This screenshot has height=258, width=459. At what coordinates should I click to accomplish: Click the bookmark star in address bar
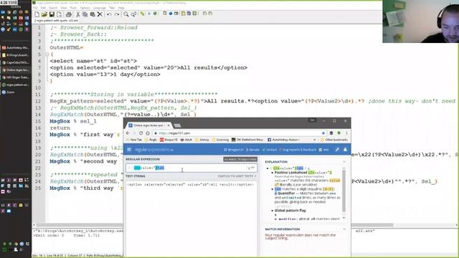click(323, 133)
